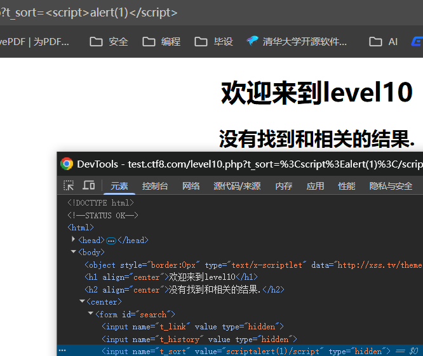
Task: Click the DevTools window title text
Action: click(250, 164)
